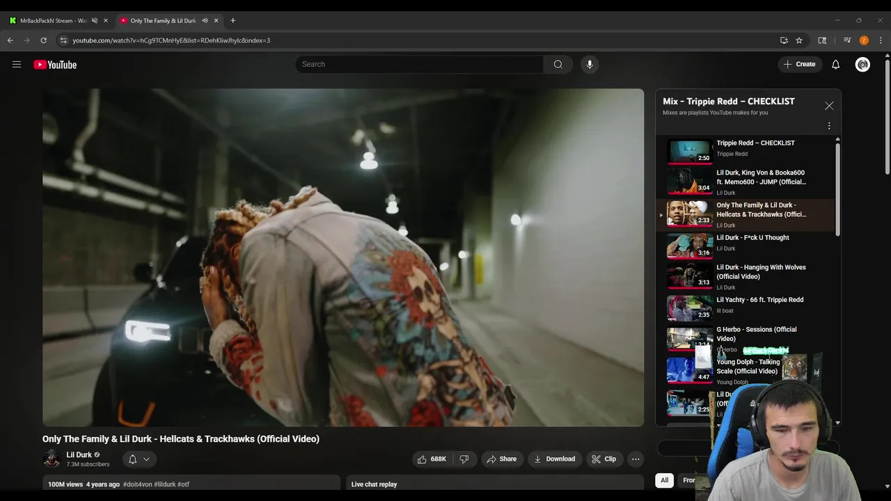Click the YouTube search input field
Screen dimensions: 891x501
420,64
